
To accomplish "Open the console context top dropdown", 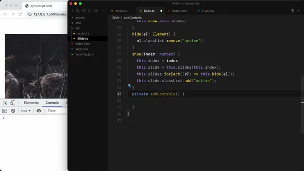I will click(x=26, y=111).
